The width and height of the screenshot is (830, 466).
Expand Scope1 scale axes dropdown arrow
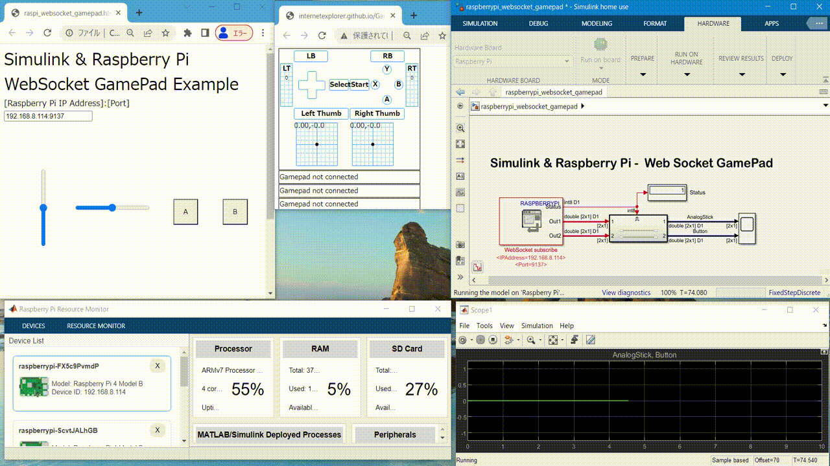pyautogui.click(x=562, y=340)
